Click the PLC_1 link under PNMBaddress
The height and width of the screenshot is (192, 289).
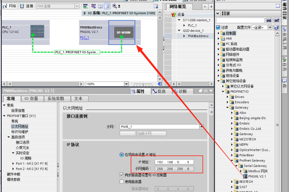[x=85, y=37]
